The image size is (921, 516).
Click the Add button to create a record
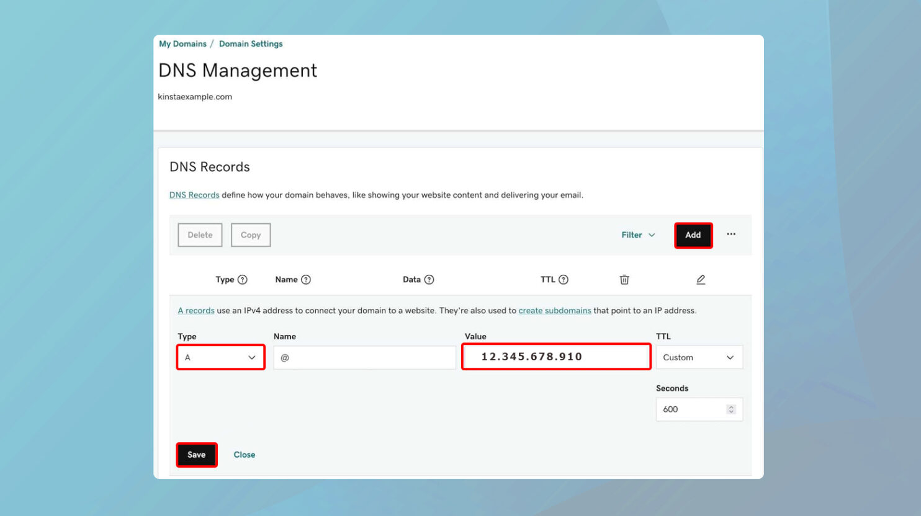[693, 235]
